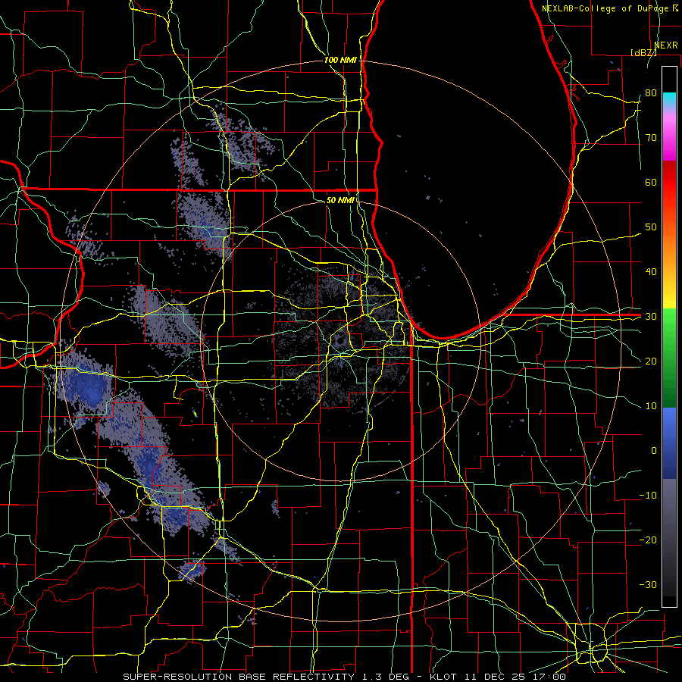The image size is (682, 682).
Task: Click the red band of the color bar
Action: pyautogui.click(x=669, y=183)
